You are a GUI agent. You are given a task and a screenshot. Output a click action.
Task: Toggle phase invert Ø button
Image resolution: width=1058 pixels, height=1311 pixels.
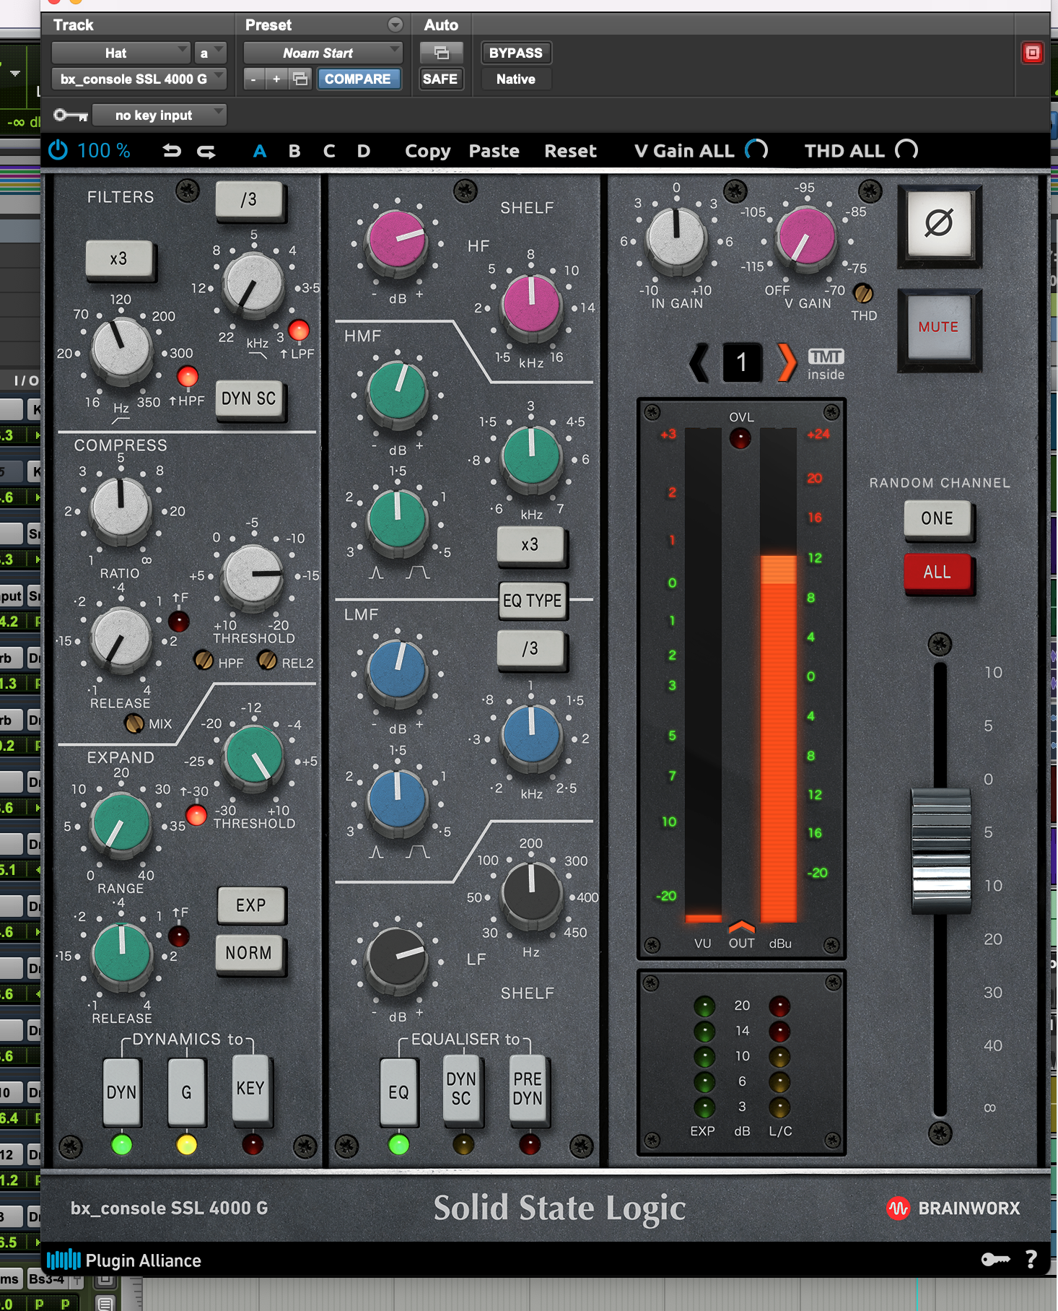[x=939, y=223]
